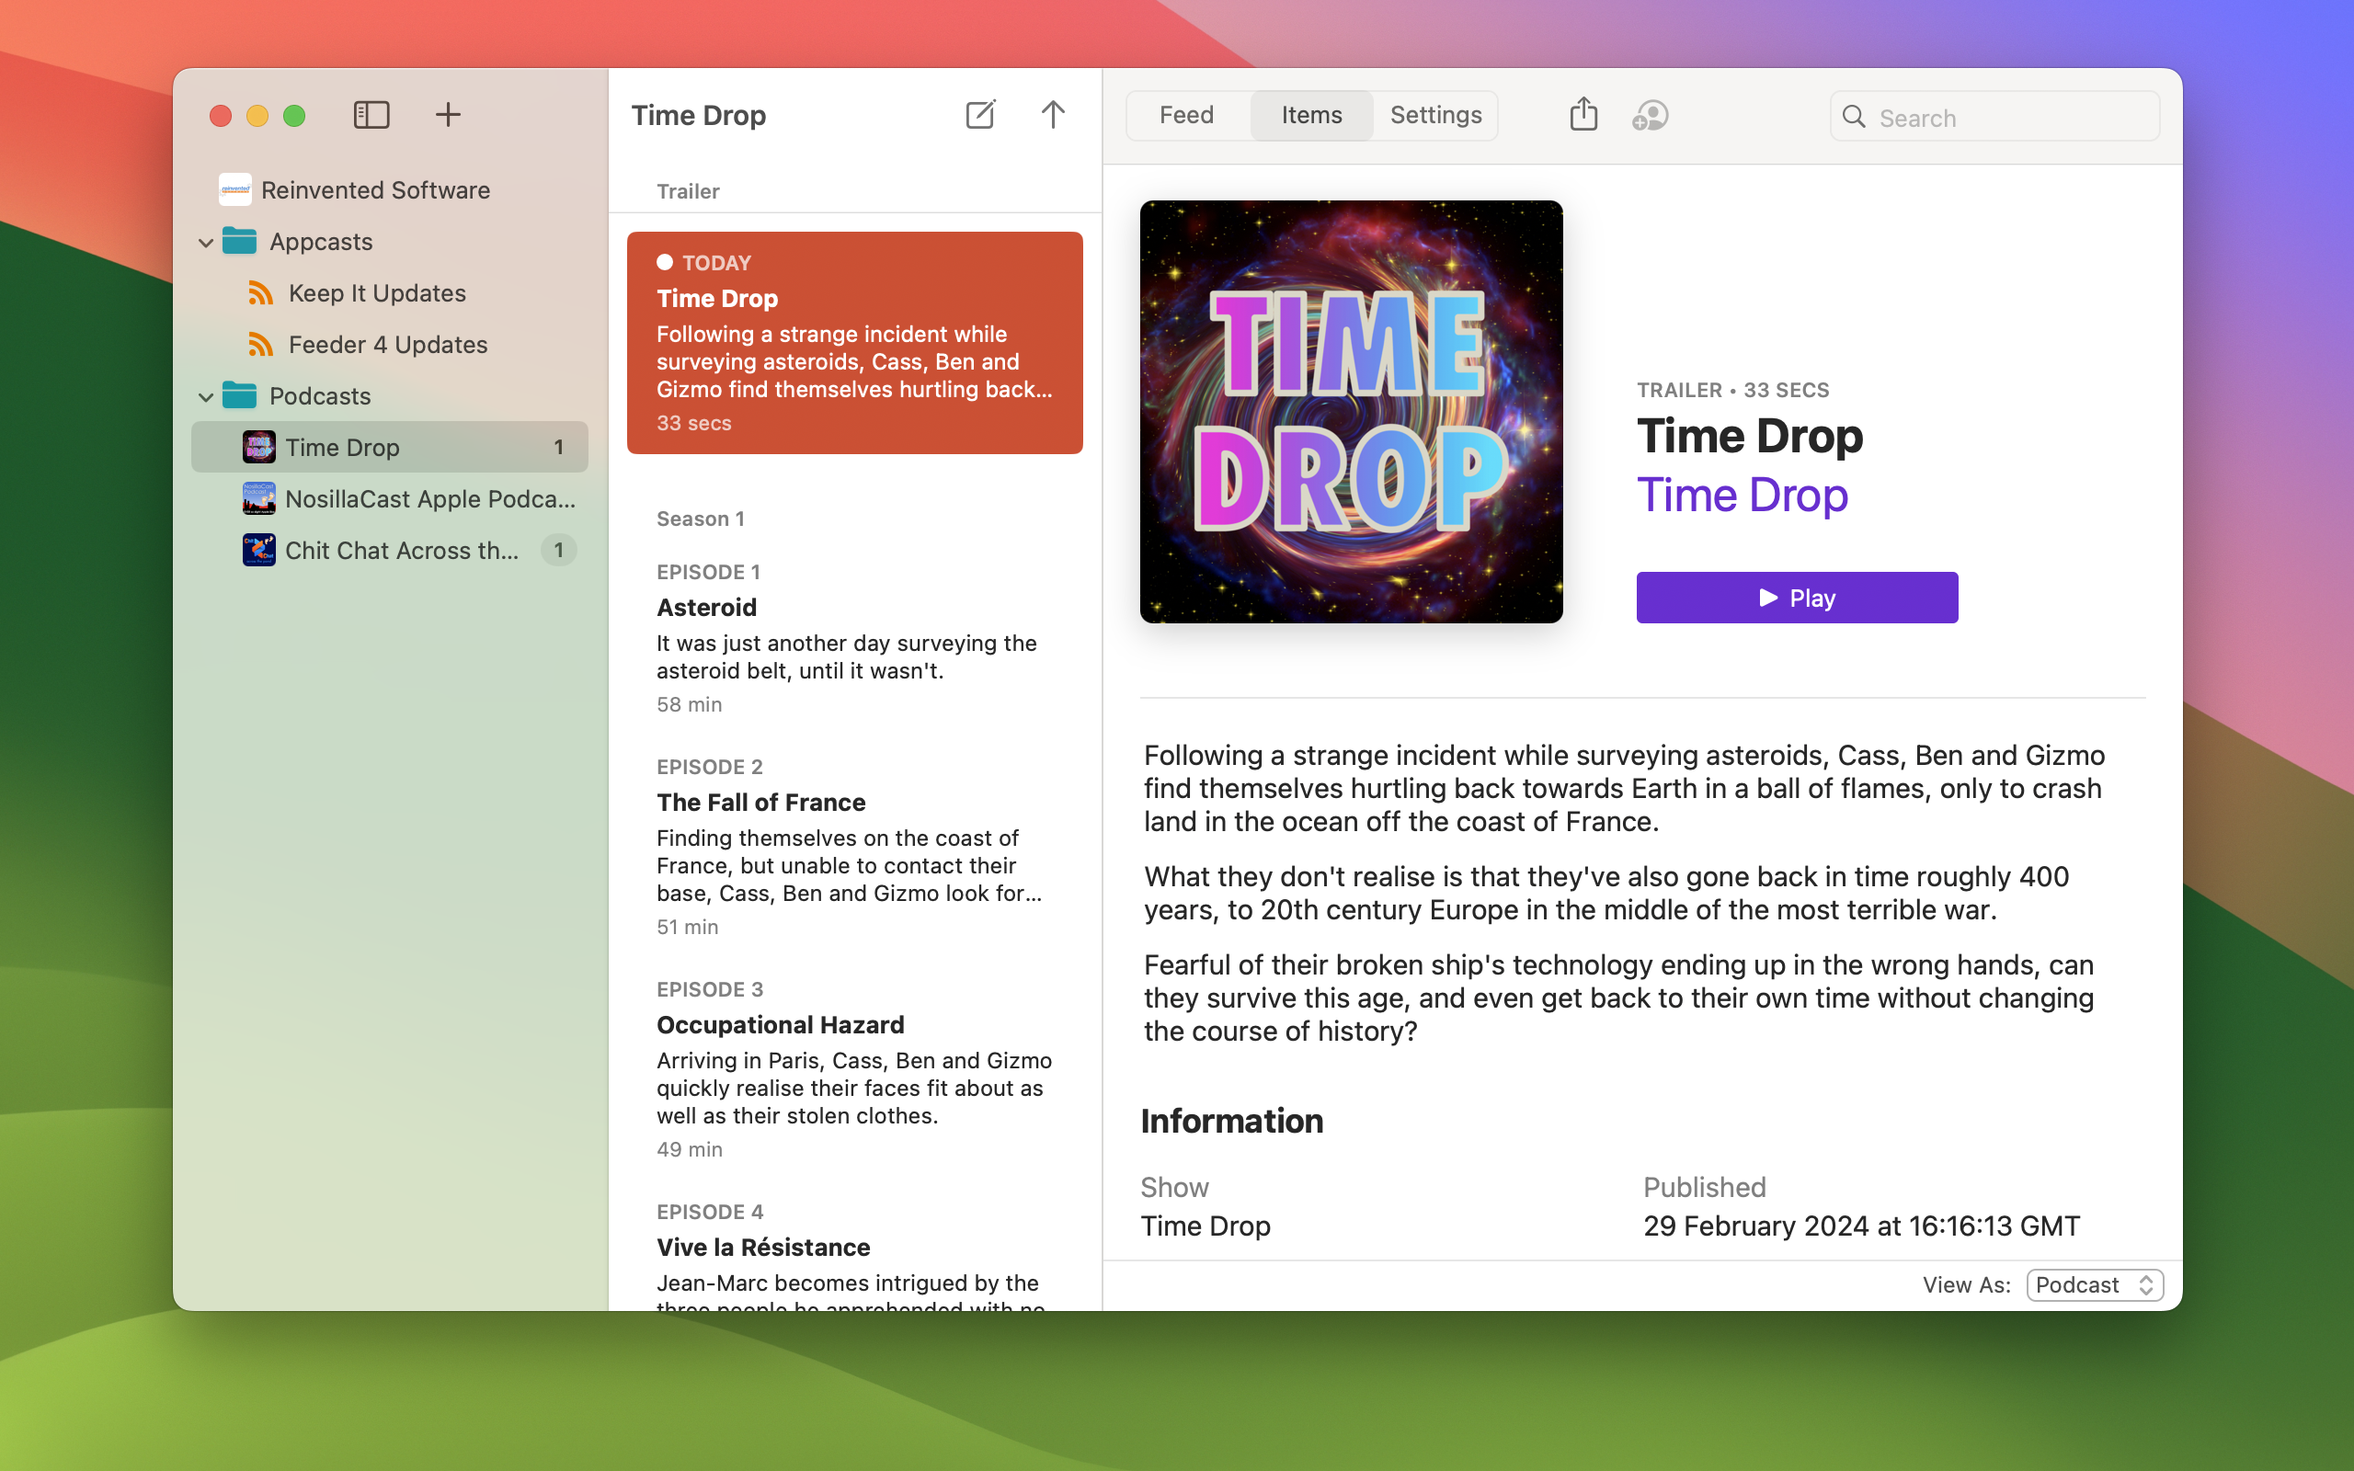The height and width of the screenshot is (1471, 2354).
Task: Click the TODAY label on trailer item
Action: click(x=717, y=263)
